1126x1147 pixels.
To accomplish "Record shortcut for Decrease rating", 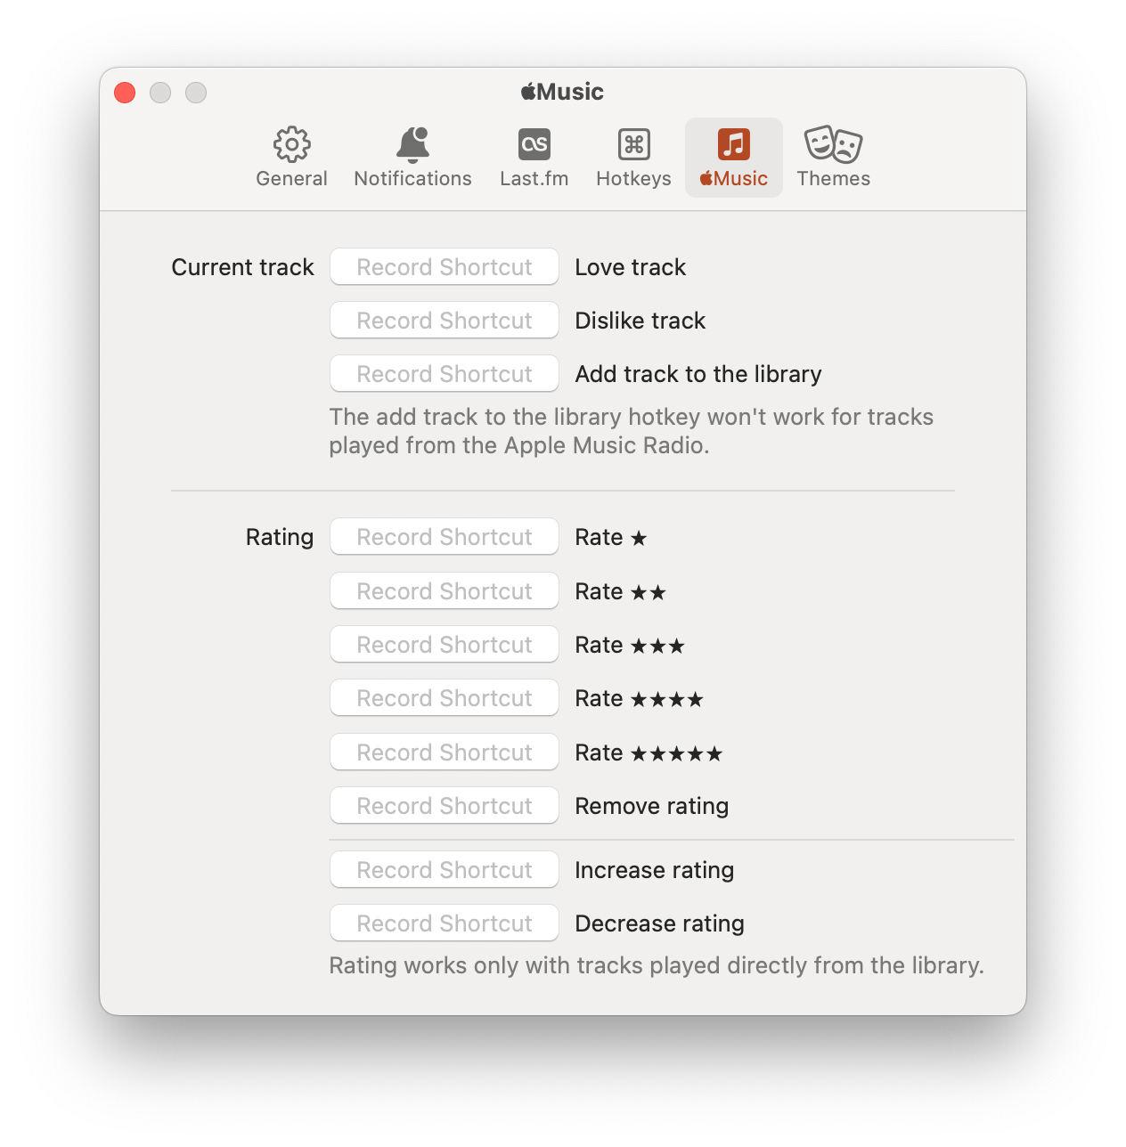I will (x=445, y=923).
